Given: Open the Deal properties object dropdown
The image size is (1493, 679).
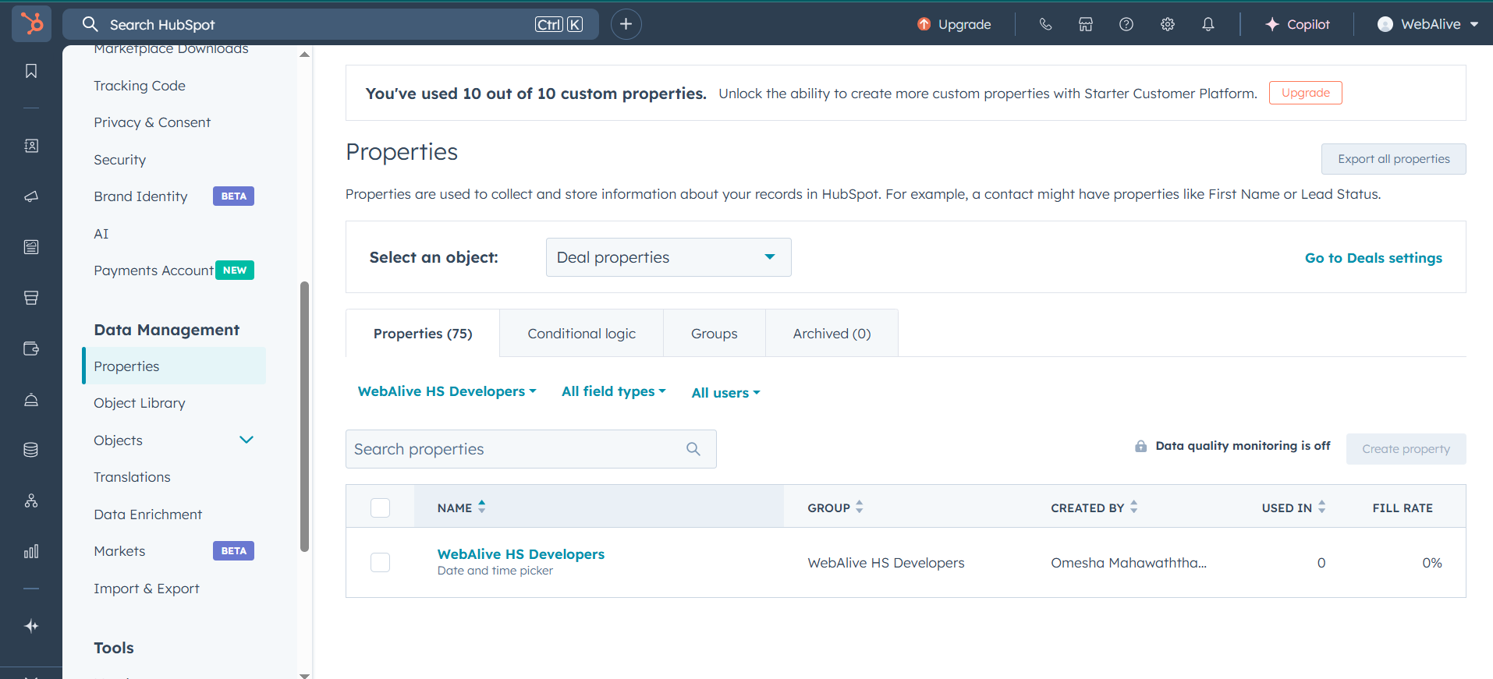Looking at the screenshot, I should (x=668, y=257).
